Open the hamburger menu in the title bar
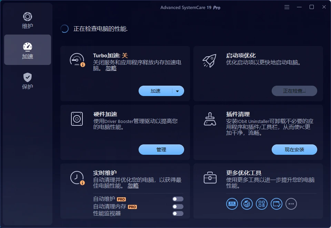 pyautogui.click(x=287, y=7)
